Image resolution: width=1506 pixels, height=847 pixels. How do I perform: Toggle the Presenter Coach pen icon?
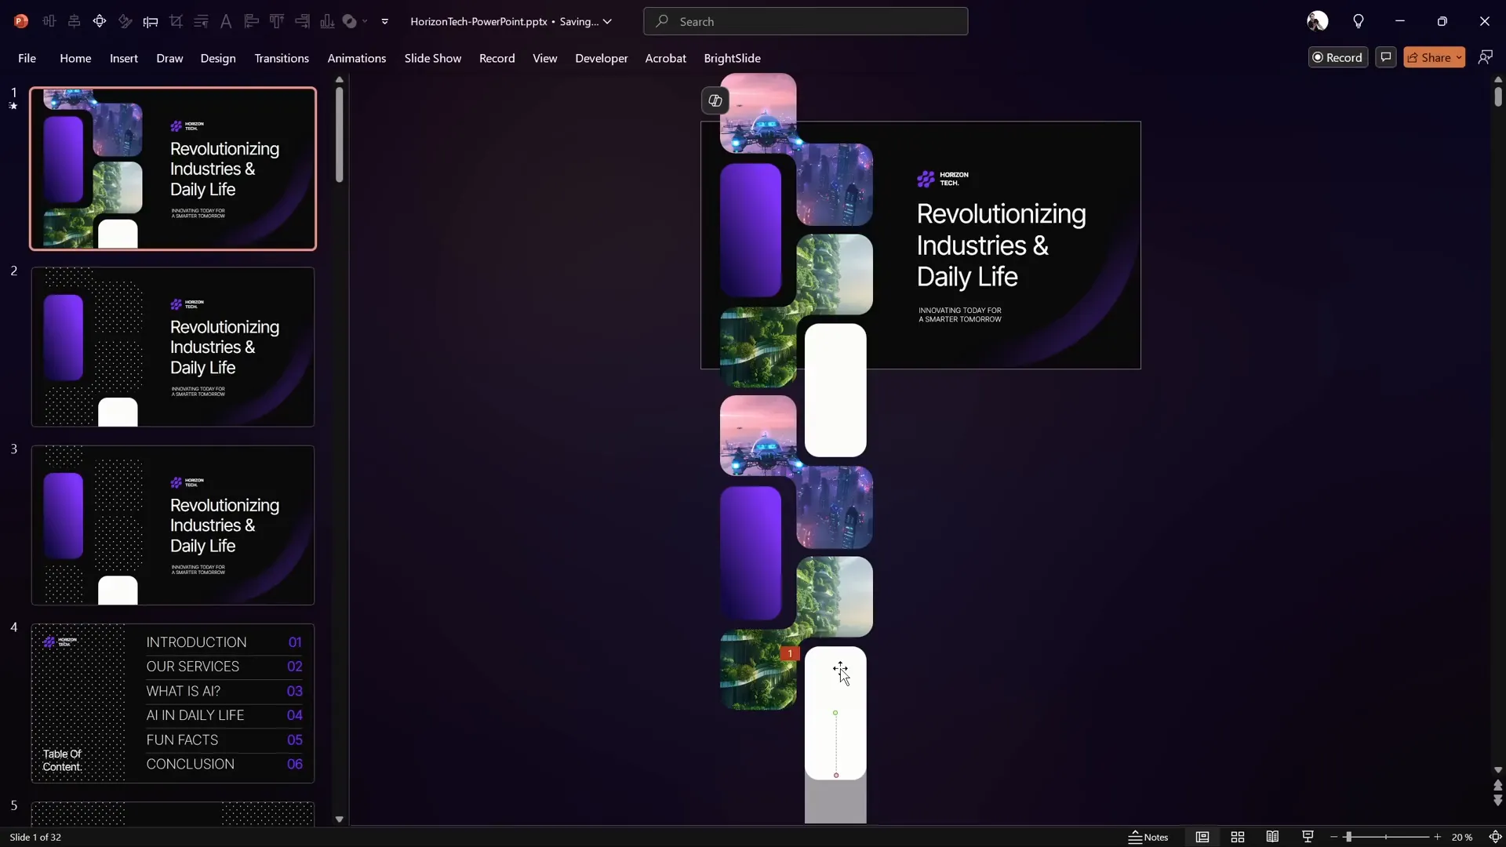pos(1487,56)
